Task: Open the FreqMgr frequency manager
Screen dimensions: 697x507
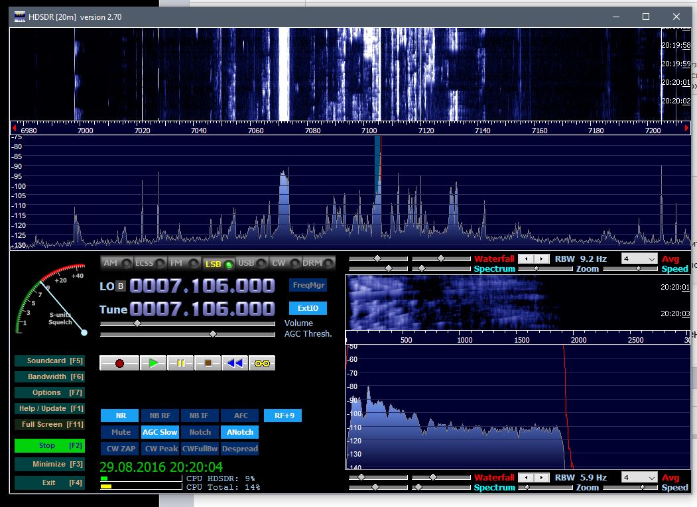Action: click(308, 286)
